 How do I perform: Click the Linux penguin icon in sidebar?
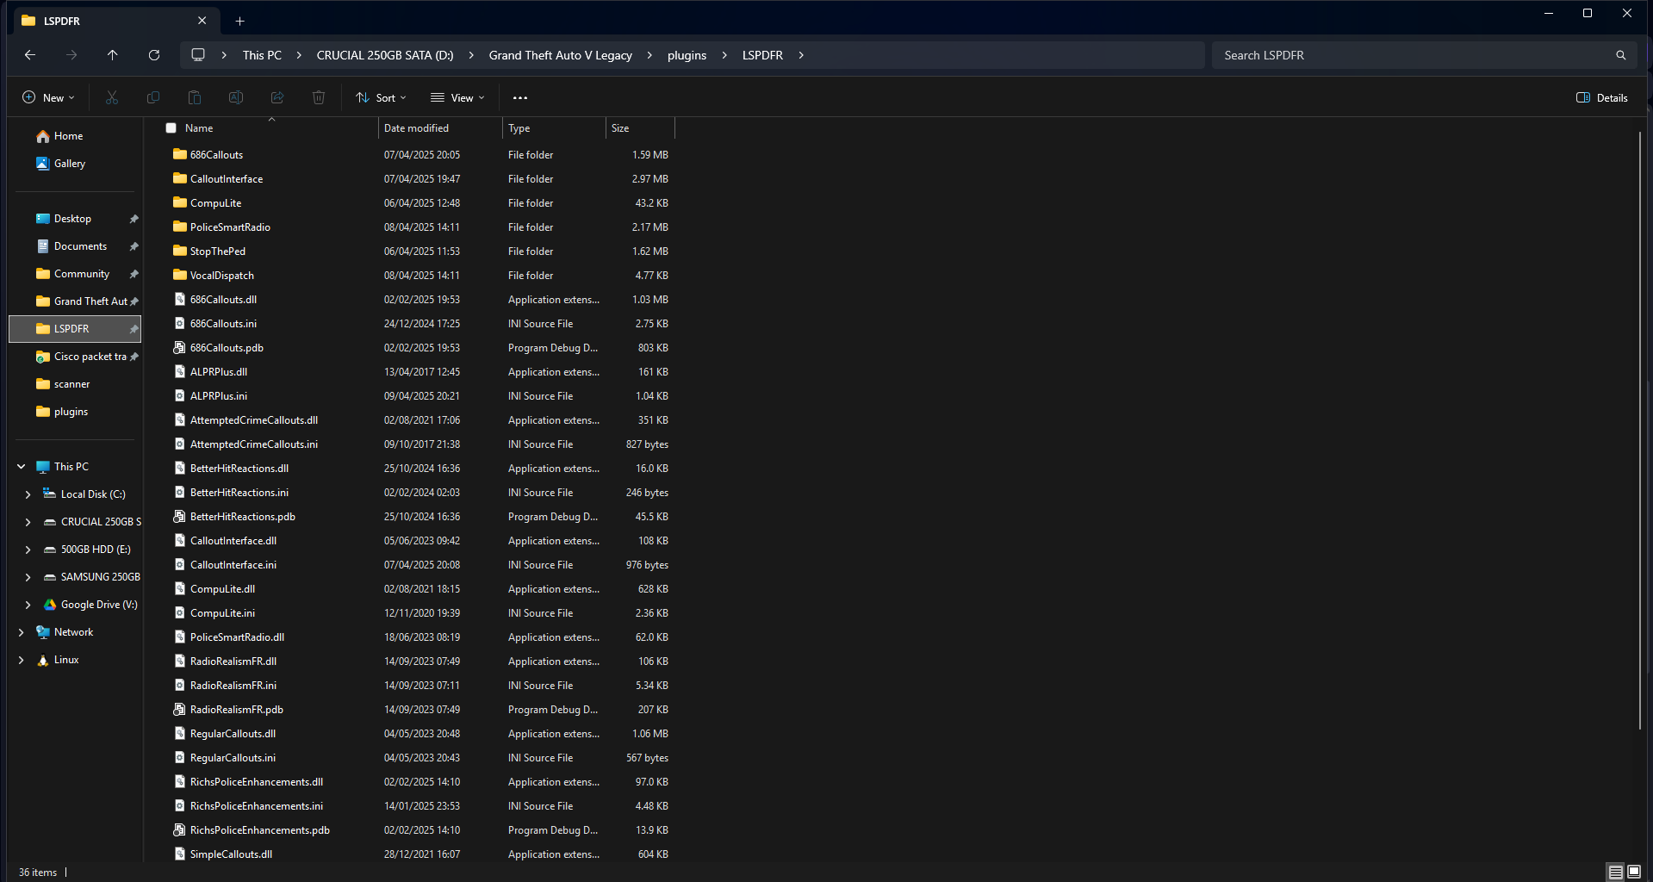point(43,660)
